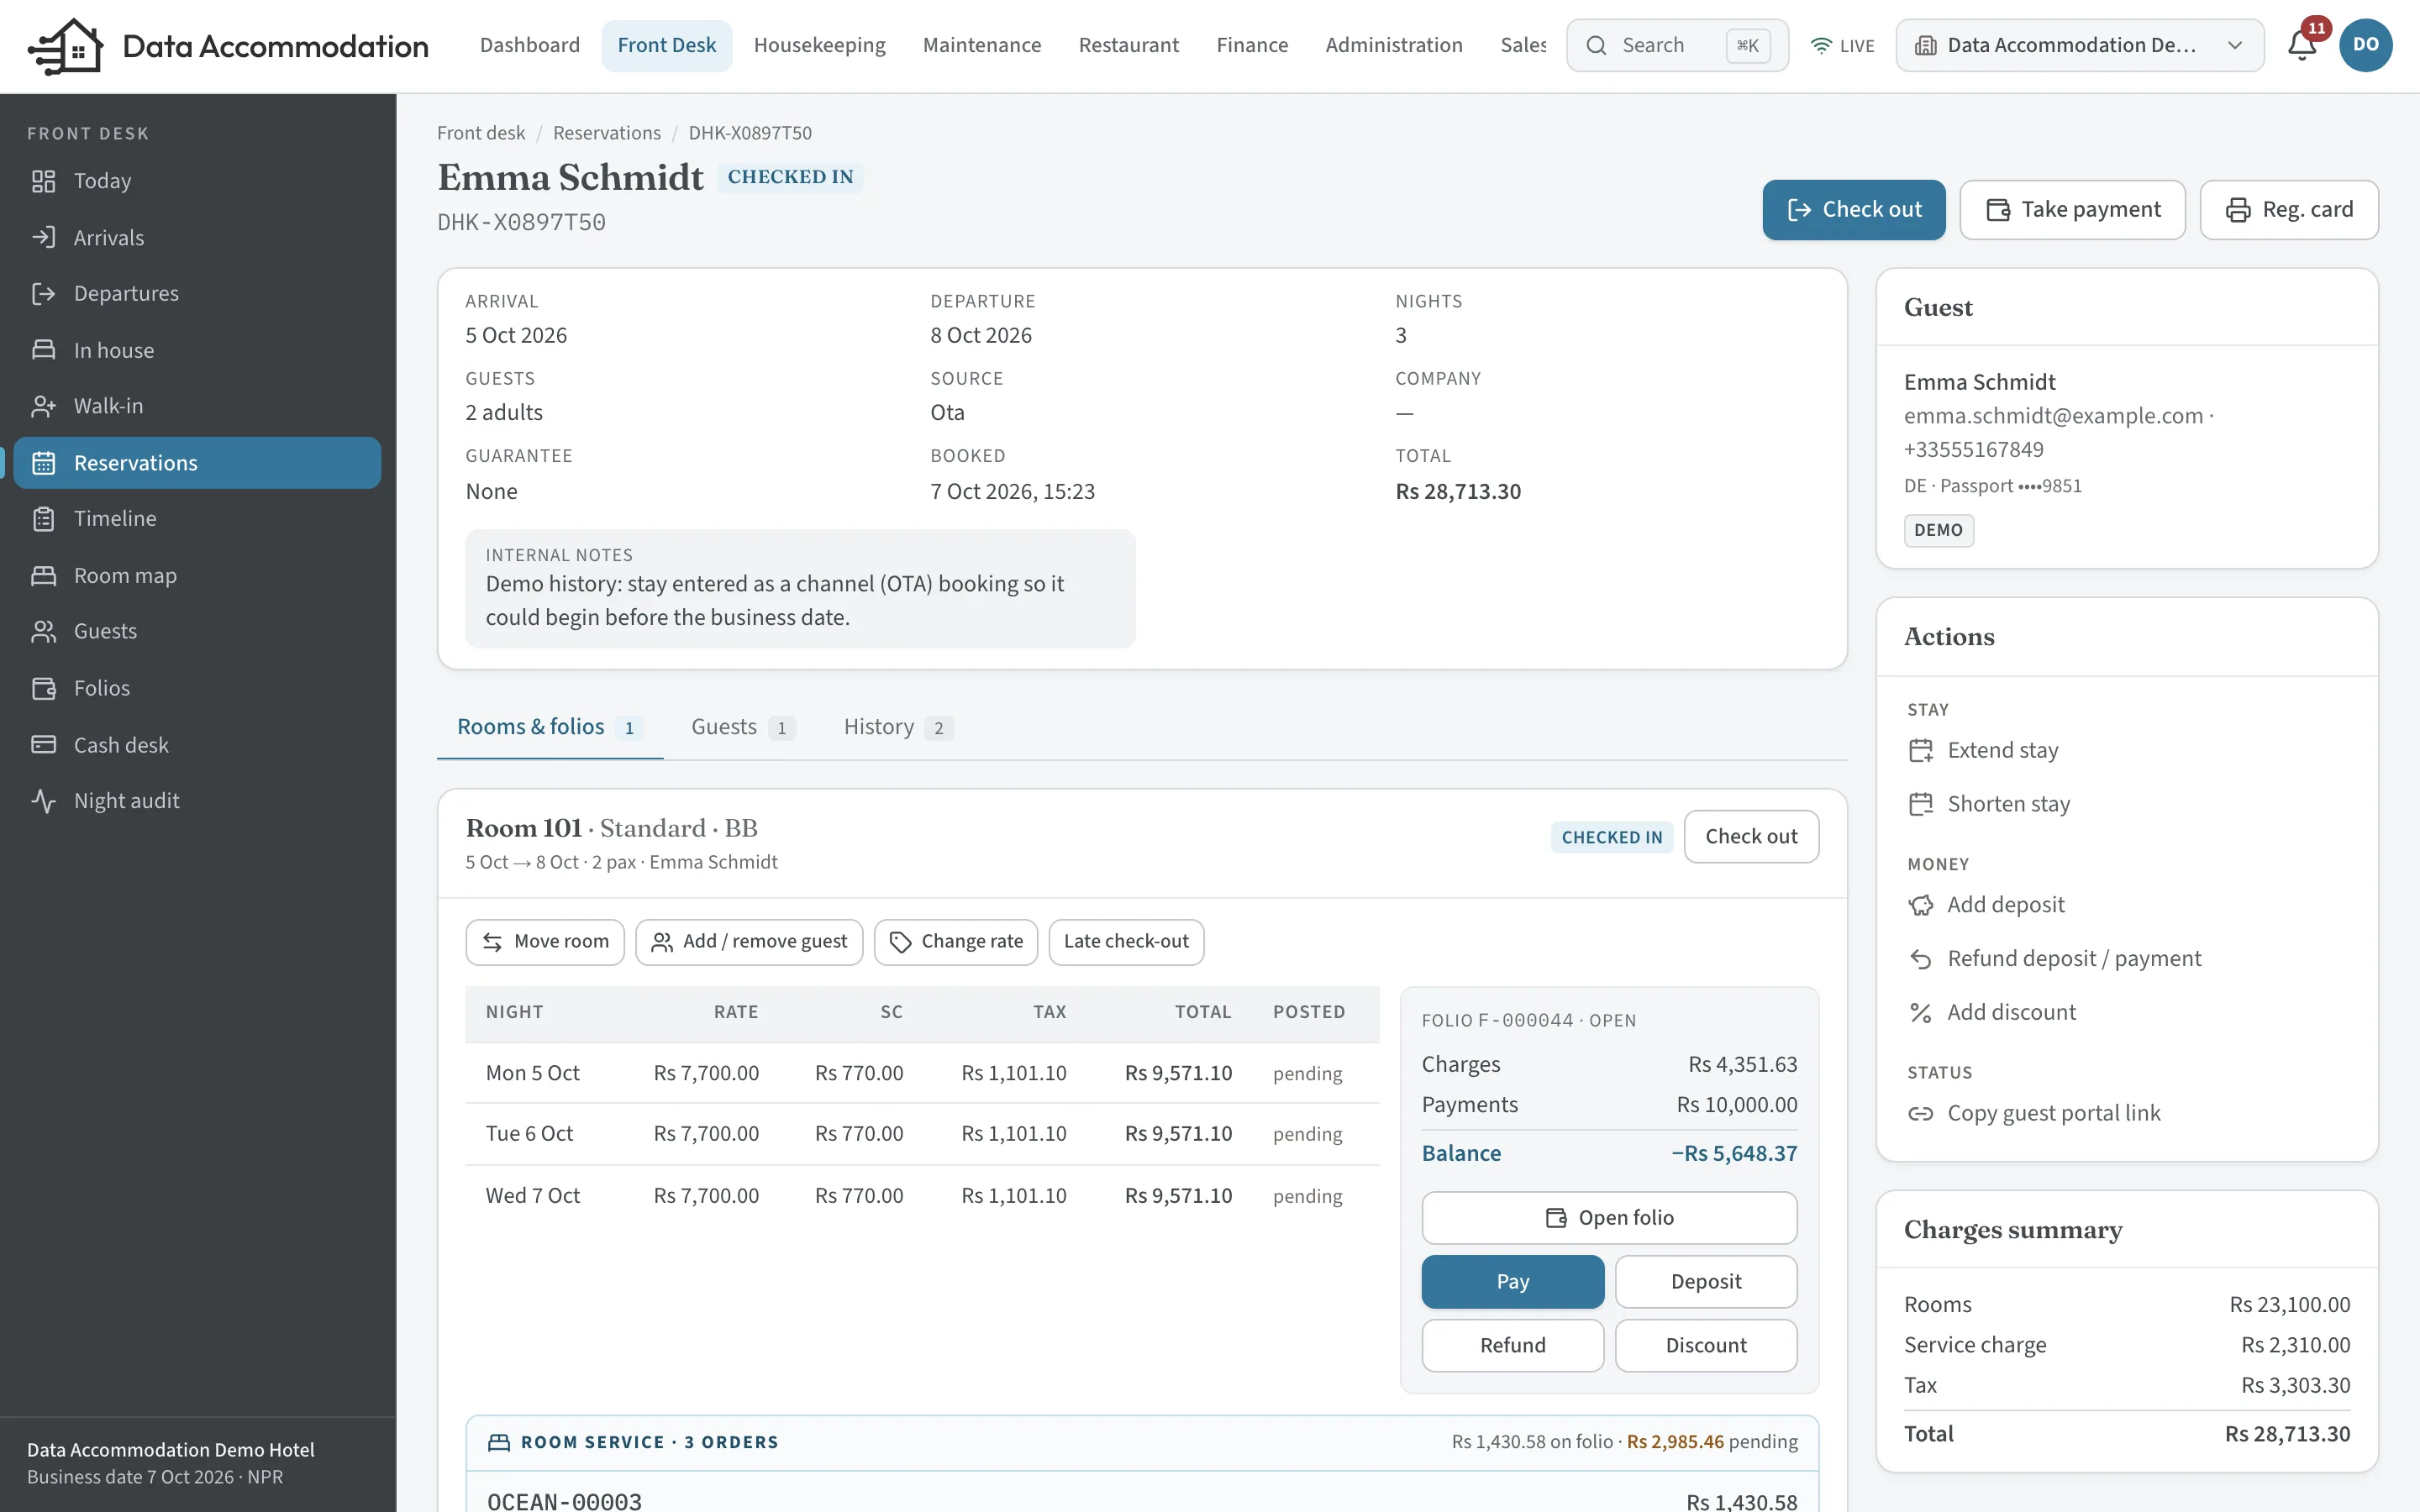Screen dimensions: 2420x1512
Task: Click Open folio button
Action: click(1609, 1218)
